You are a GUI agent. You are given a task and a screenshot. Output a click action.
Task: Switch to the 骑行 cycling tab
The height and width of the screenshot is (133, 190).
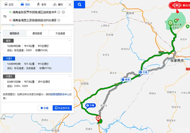[x=58, y=5]
